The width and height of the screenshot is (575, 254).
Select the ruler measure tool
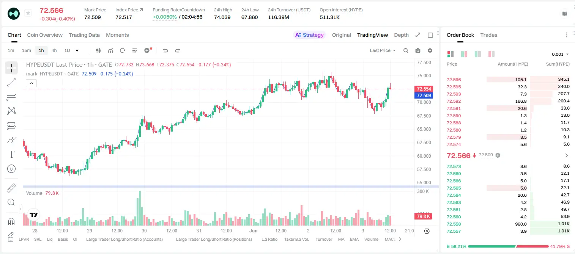pyautogui.click(x=11, y=188)
